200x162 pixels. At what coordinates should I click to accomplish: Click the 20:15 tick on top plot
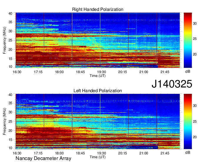pyautogui.click(x=123, y=72)
